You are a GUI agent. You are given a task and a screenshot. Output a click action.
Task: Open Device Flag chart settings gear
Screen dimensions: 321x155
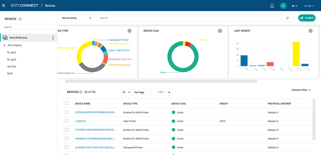[220, 31]
